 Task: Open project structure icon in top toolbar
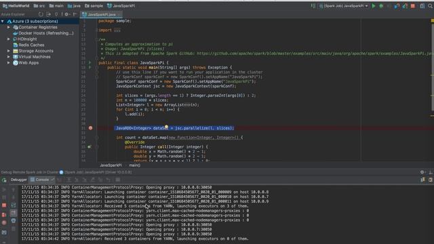(422, 6)
